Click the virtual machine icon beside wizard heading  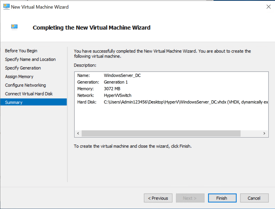tap(14, 27)
